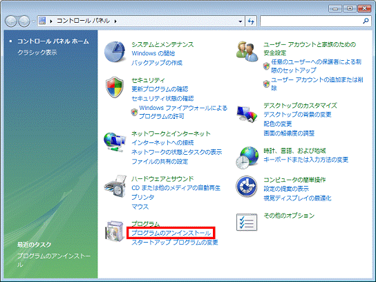376x282 pixels.
Task: Click デスクトップの背景の変更 link
Action: (297, 114)
